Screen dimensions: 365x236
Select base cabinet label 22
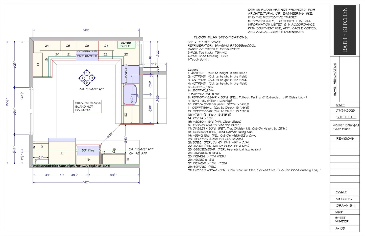pyautogui.click(x=106, y=54)
